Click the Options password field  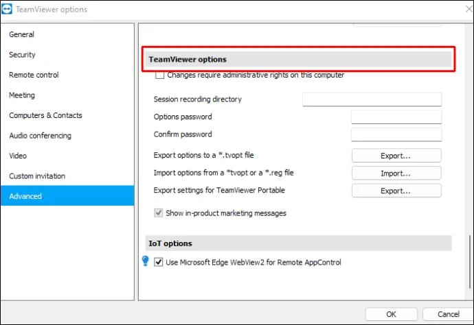point(396,117)
